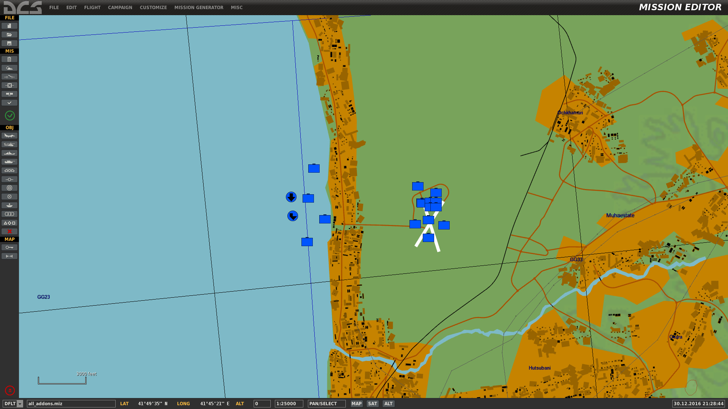Viewport: 728px width, 409px height.
Task: Click the Ochkhamuri town label
Action: (x=570, y=113)
